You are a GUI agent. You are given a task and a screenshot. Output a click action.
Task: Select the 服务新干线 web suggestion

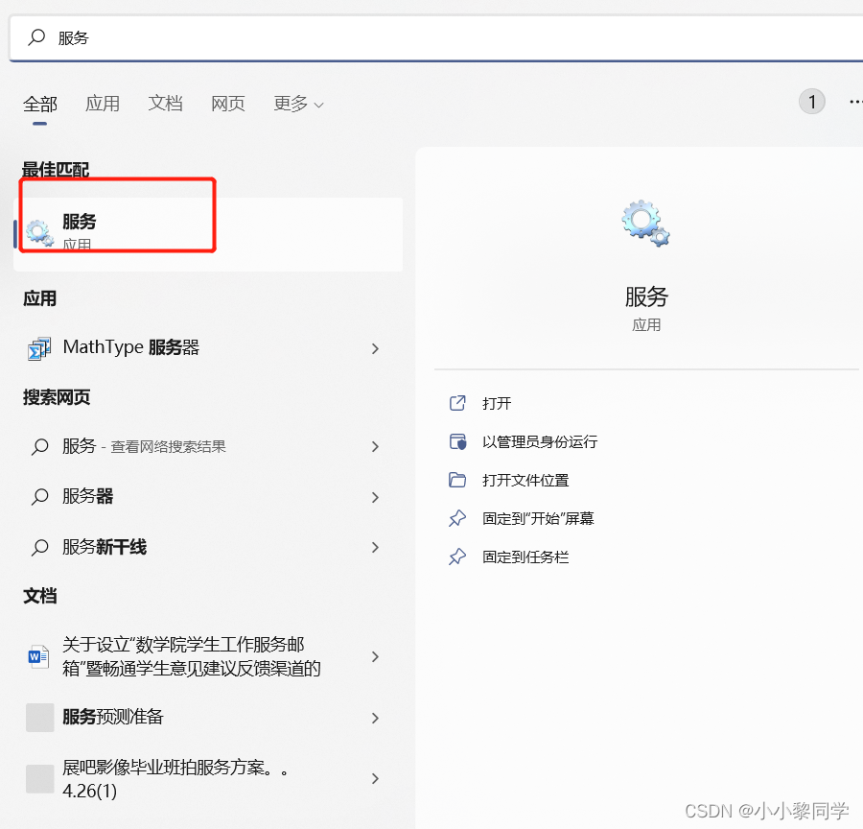(x=104, y=547)
